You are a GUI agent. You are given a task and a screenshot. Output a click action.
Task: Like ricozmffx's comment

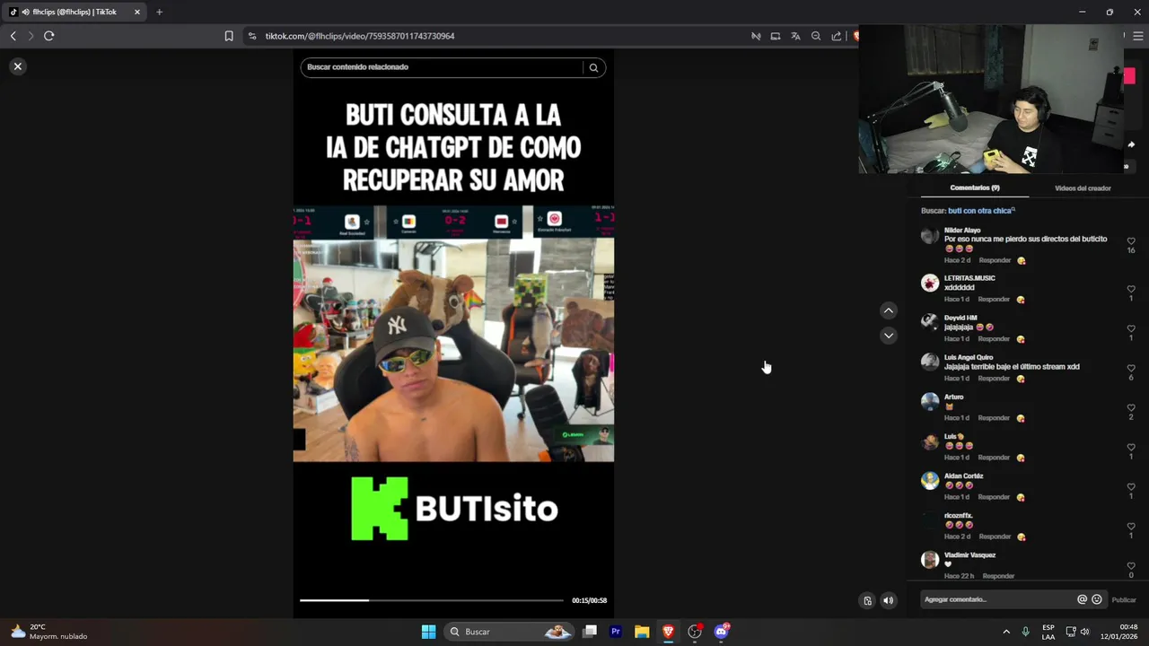1131,527
